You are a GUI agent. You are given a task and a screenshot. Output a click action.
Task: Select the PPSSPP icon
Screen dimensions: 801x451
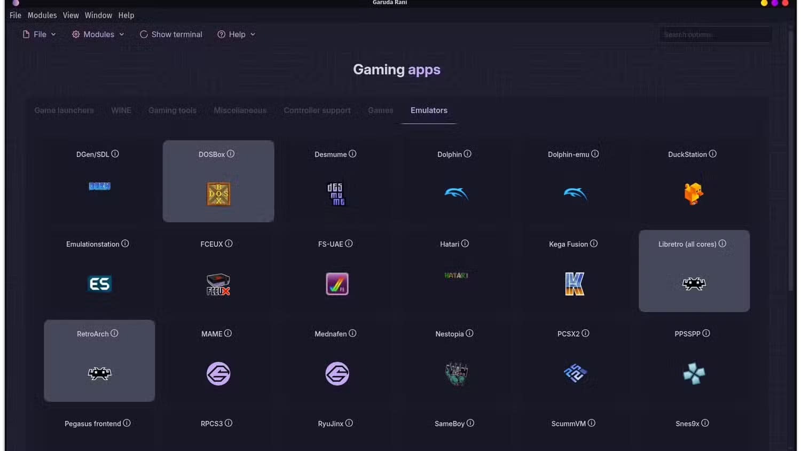(x=694, y=374)
